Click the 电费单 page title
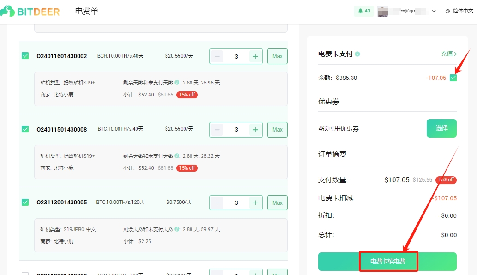Screen dimensions: 477x275 point(87,11)
